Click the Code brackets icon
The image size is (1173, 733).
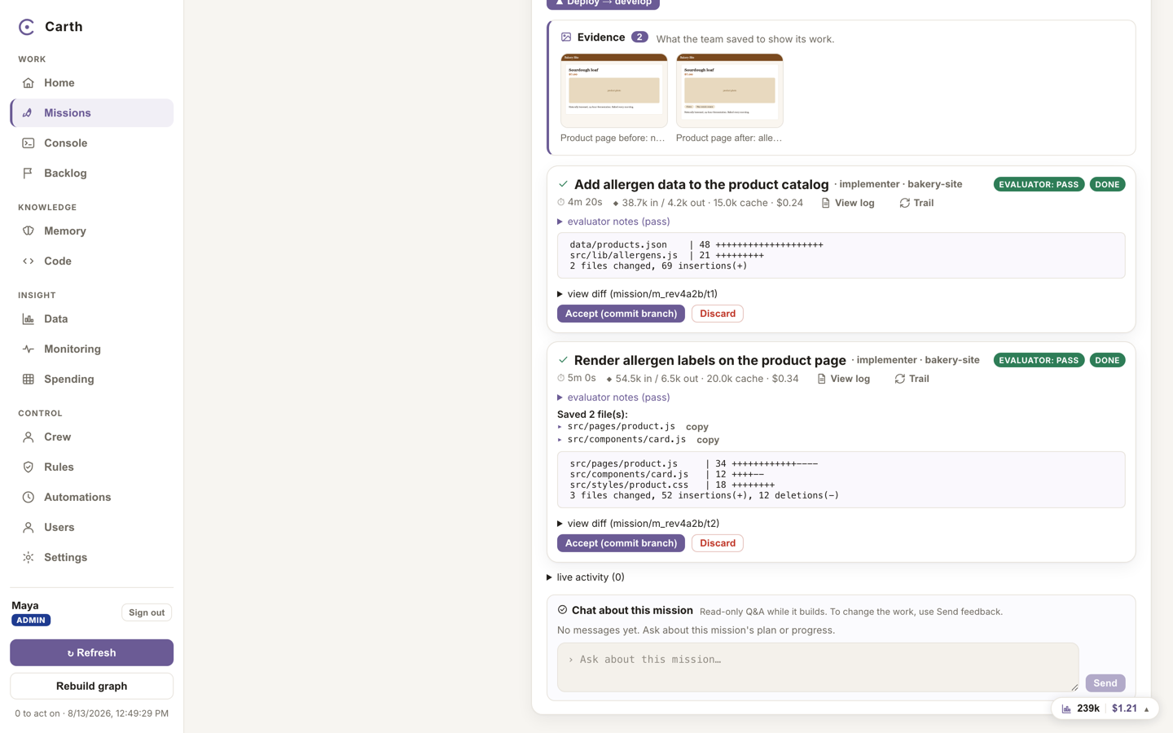(29, 261)
